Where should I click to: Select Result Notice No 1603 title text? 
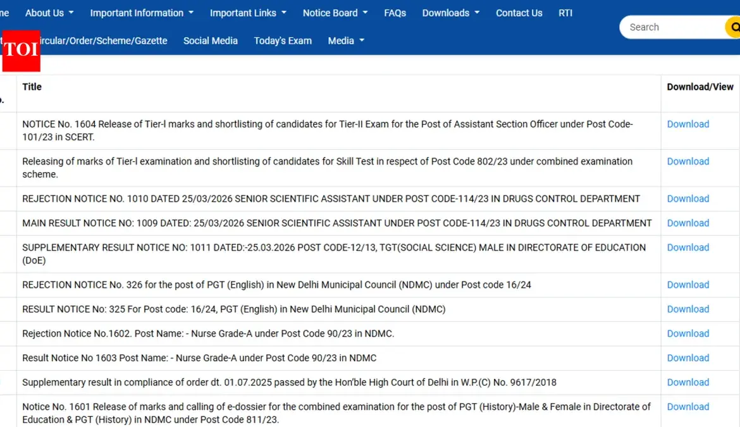199,358
